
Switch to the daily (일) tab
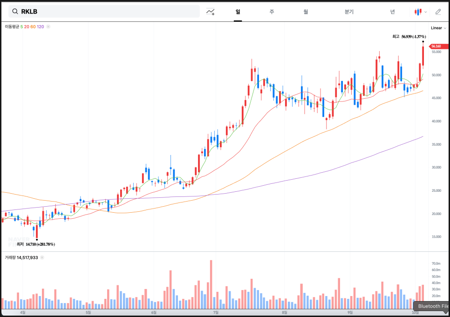coord(238,12)
